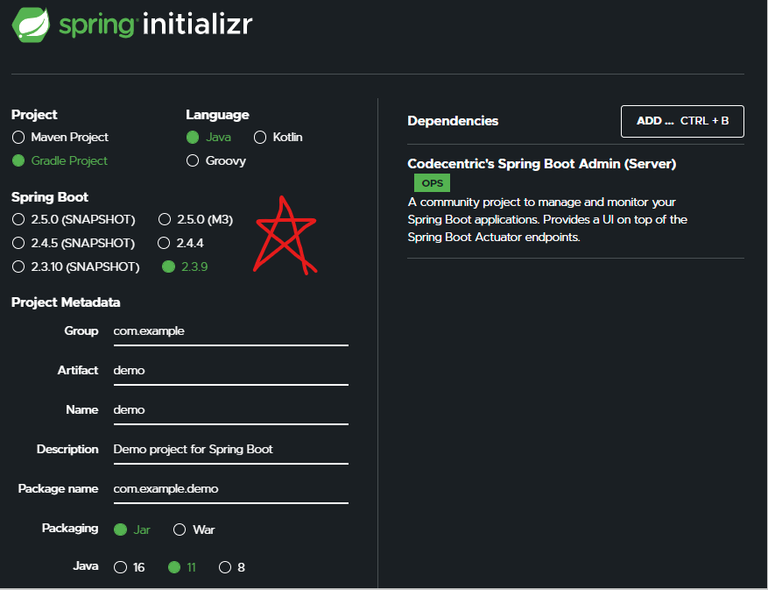This screenshot has height=590, width=768.
Task: Edit the Package name field
Action: click(x=230, y=490)
